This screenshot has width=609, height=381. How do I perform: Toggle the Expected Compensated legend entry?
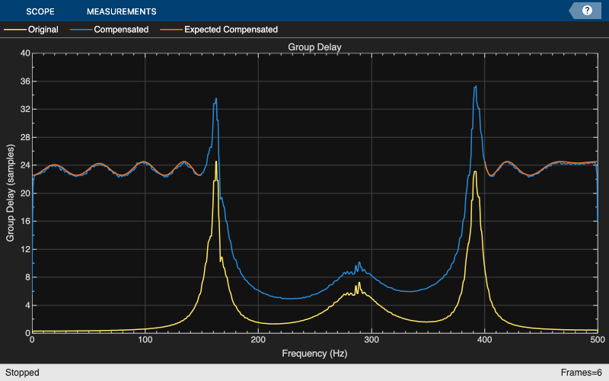click(x=231, y=30)
